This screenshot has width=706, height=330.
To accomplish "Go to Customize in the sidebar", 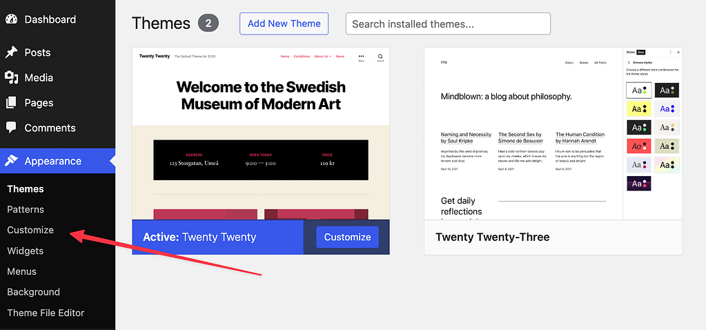I will pos(30,230).
